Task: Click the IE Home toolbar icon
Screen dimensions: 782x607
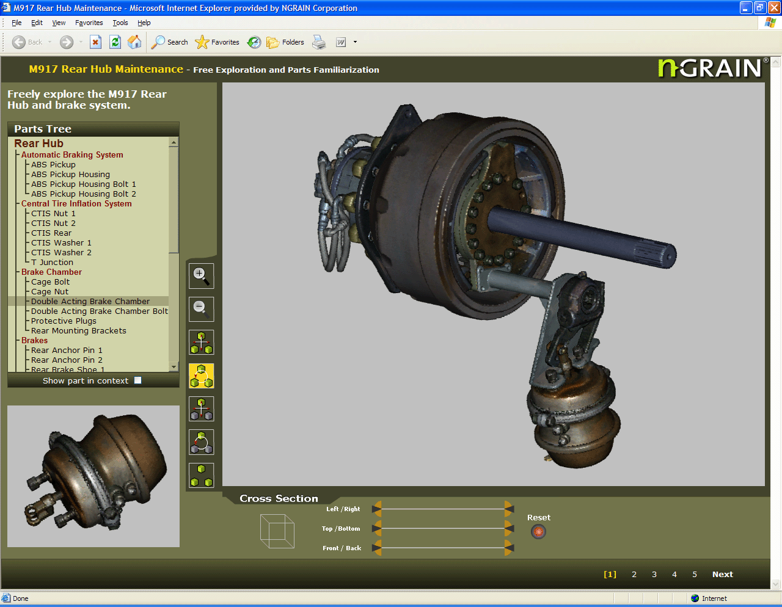Action: pyautogui.click(x=134, y=42)
